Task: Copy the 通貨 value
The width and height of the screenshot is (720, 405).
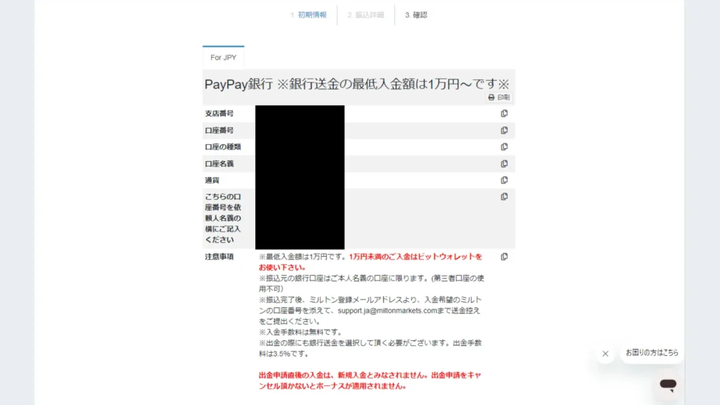Action: click(x=504, y=180)
